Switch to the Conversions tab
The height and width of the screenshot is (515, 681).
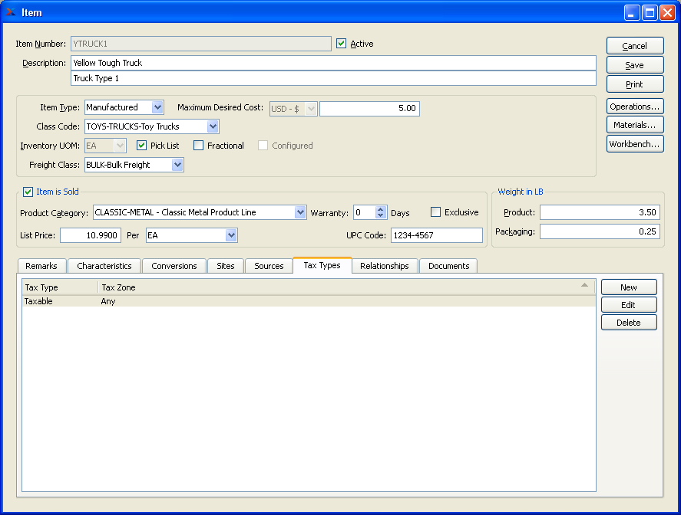[x=174, y=266]
